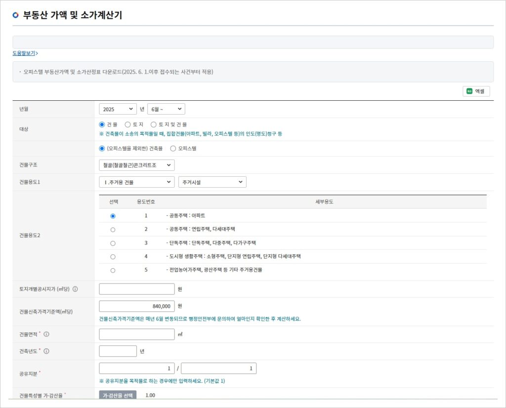Click the info icon beside 건축년도
The image size is (506, 408).
pos(46,351)
